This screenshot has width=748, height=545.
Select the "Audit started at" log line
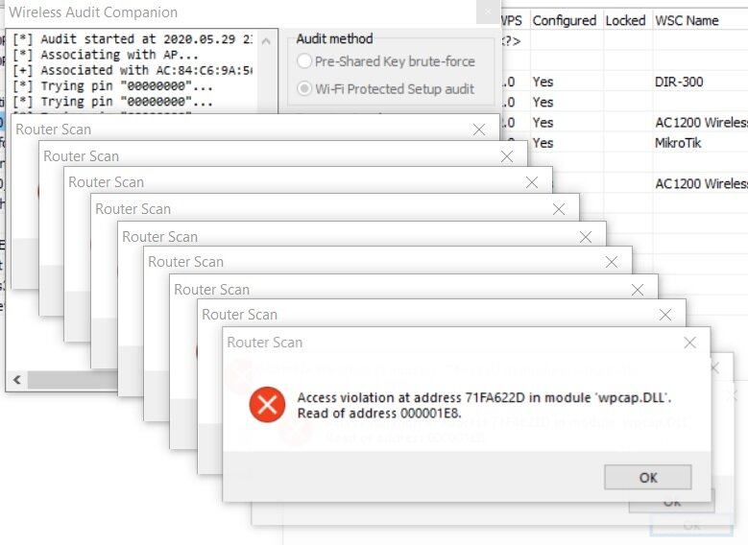(x=133, y=40)
